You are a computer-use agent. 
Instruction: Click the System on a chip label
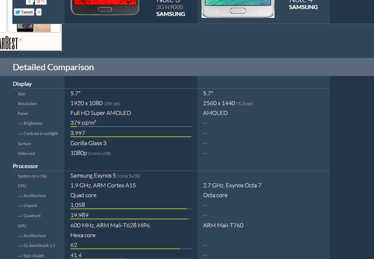(32, 176)
